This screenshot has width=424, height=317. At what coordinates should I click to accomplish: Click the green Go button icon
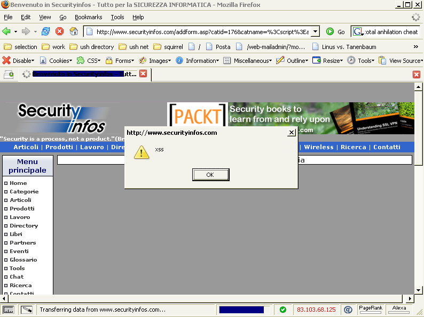click(330, 32)
